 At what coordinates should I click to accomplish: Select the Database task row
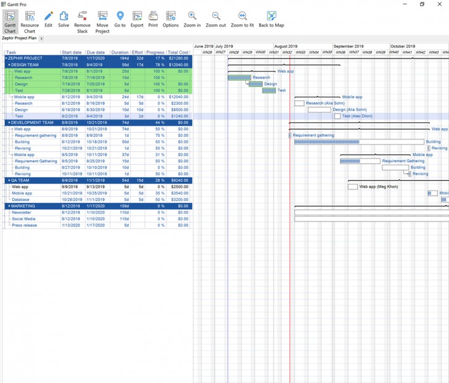tap(98, 199)
